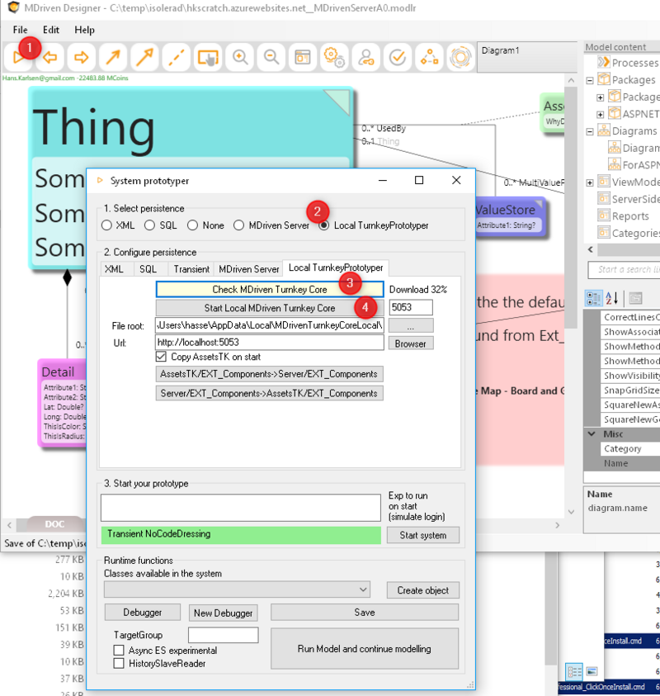Enable HistorySlaveReader checkbox
The height and width of the screenshot is (696, 660).
click(119, 664)
